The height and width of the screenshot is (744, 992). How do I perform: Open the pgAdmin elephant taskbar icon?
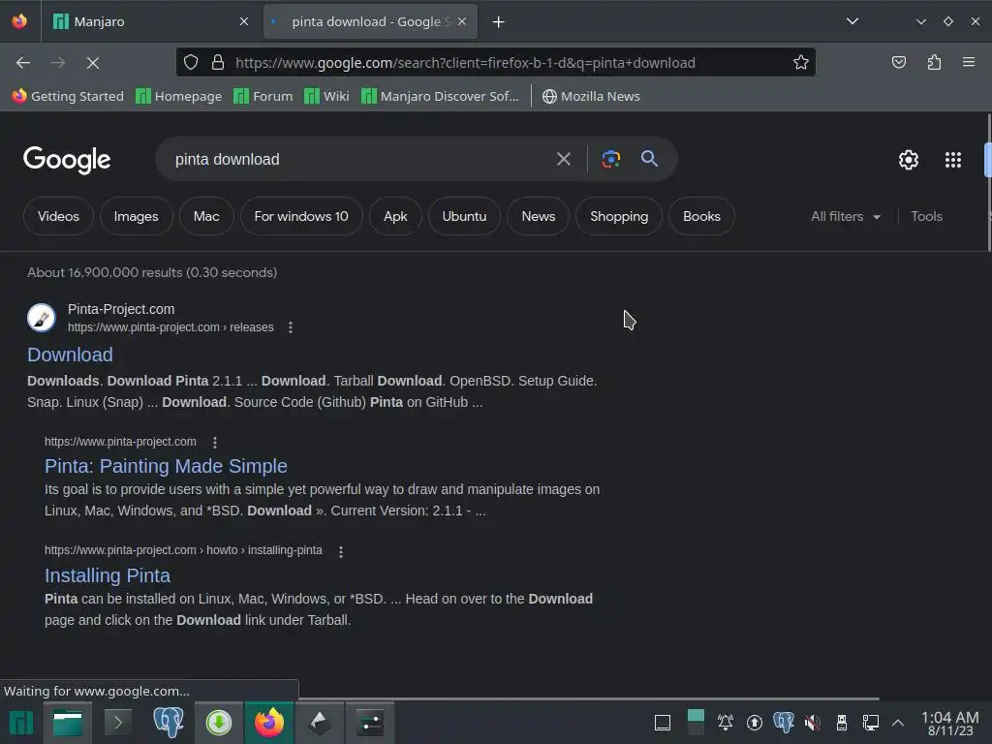[169, 722]
